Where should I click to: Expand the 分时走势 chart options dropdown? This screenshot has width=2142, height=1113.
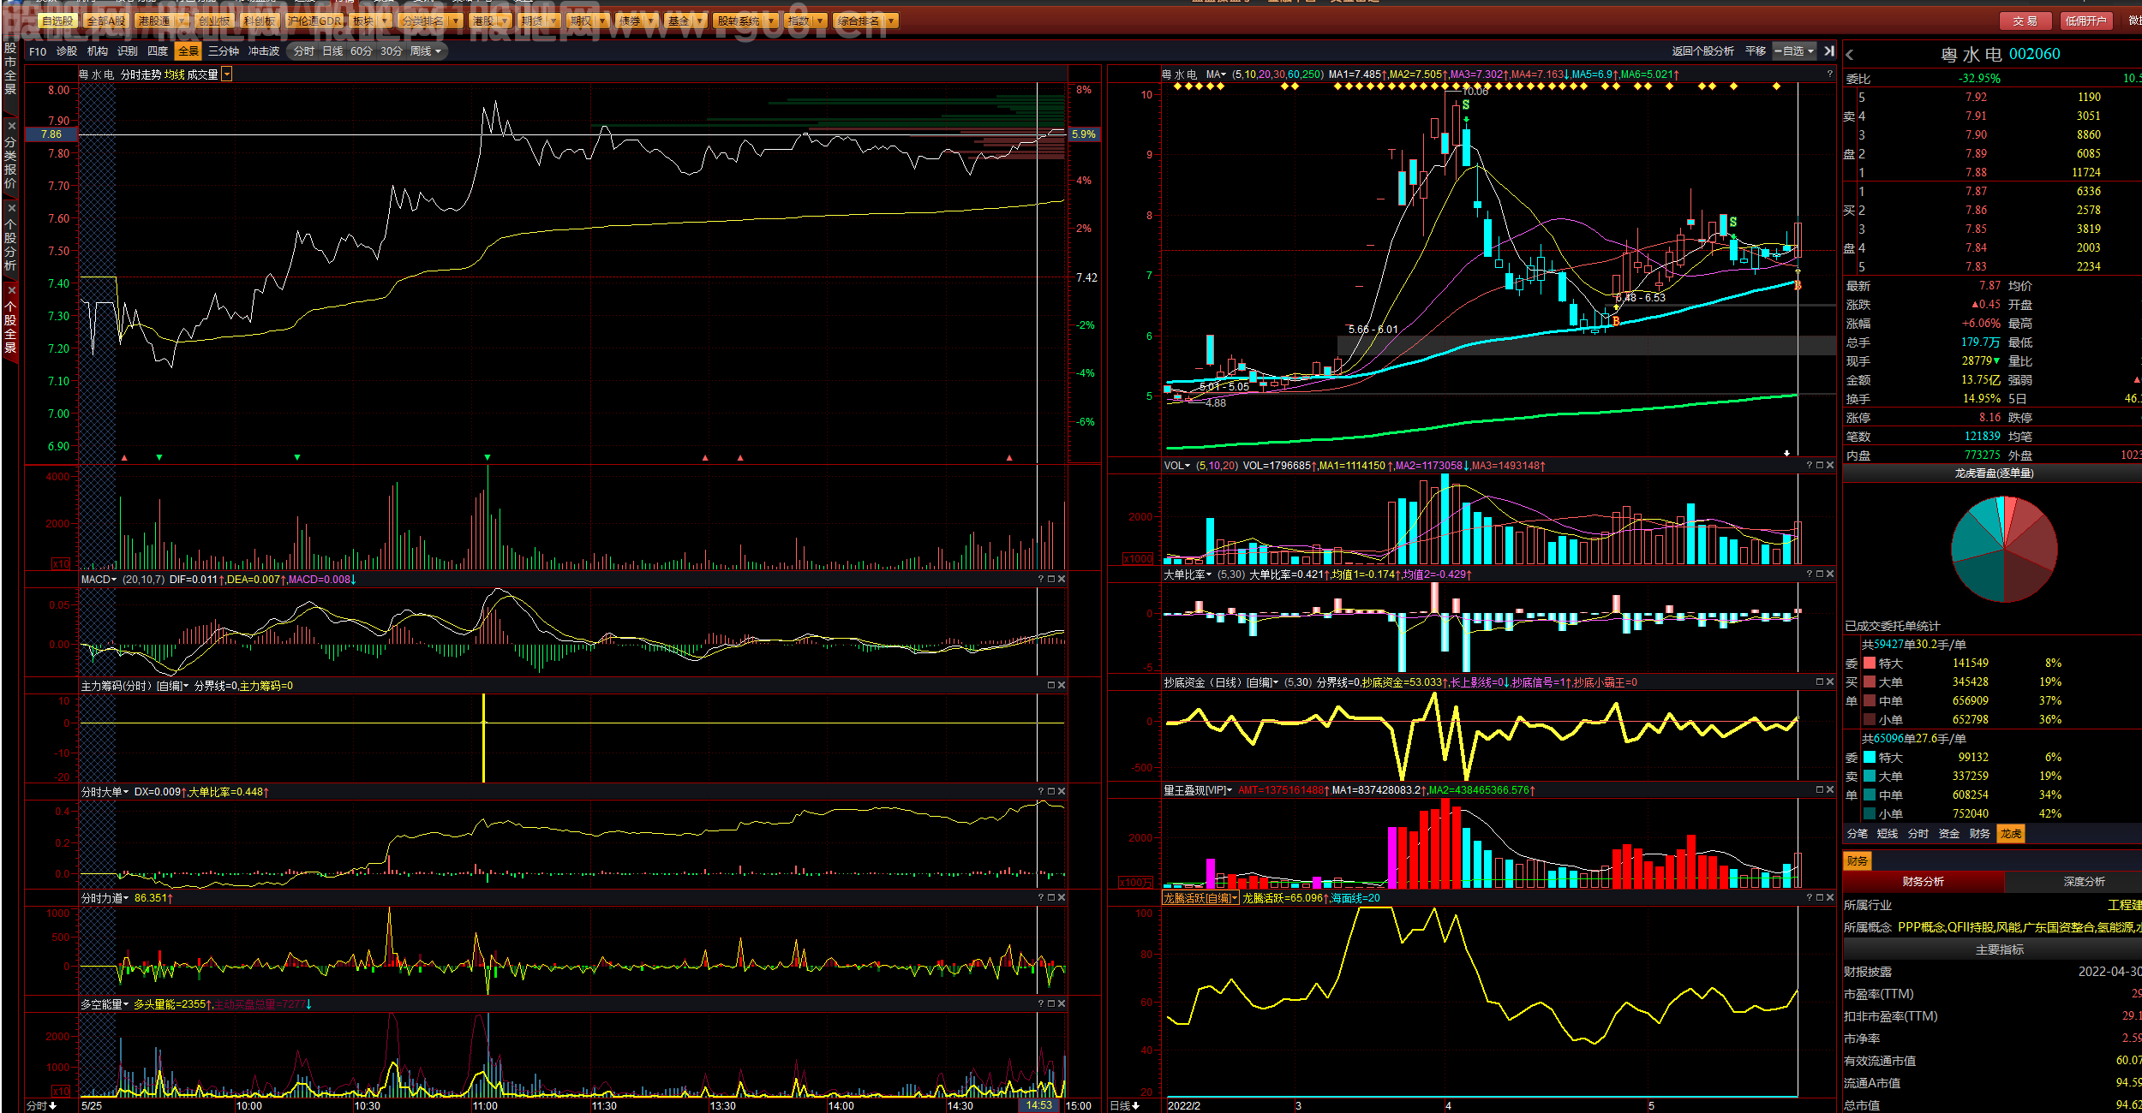coord(226,74)
